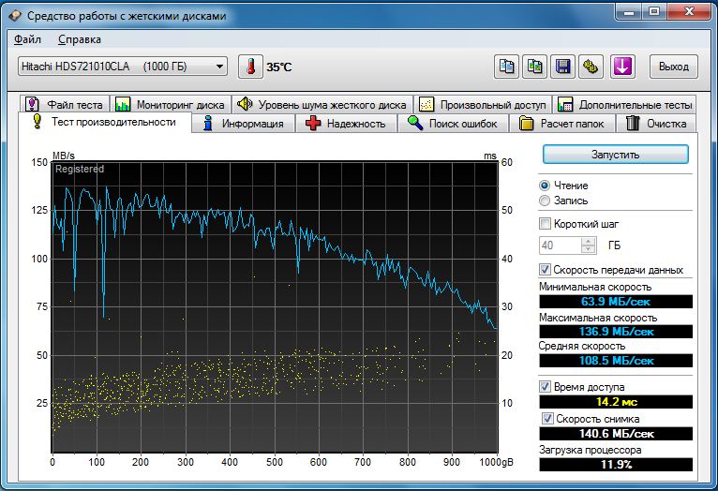Click the purple down arrow icon
Image resolution: width=718 pixels, height=491 pixels.
(623, 67)
